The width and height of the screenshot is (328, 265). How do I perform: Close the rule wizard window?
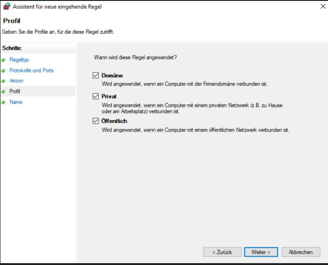[322, 7]
